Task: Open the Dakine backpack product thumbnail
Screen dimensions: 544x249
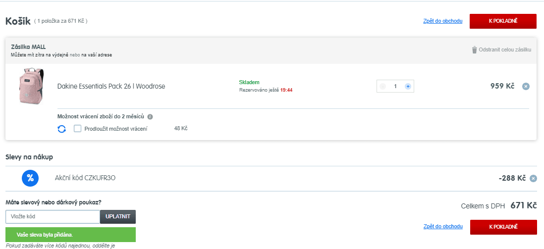Action: [31, 86]
